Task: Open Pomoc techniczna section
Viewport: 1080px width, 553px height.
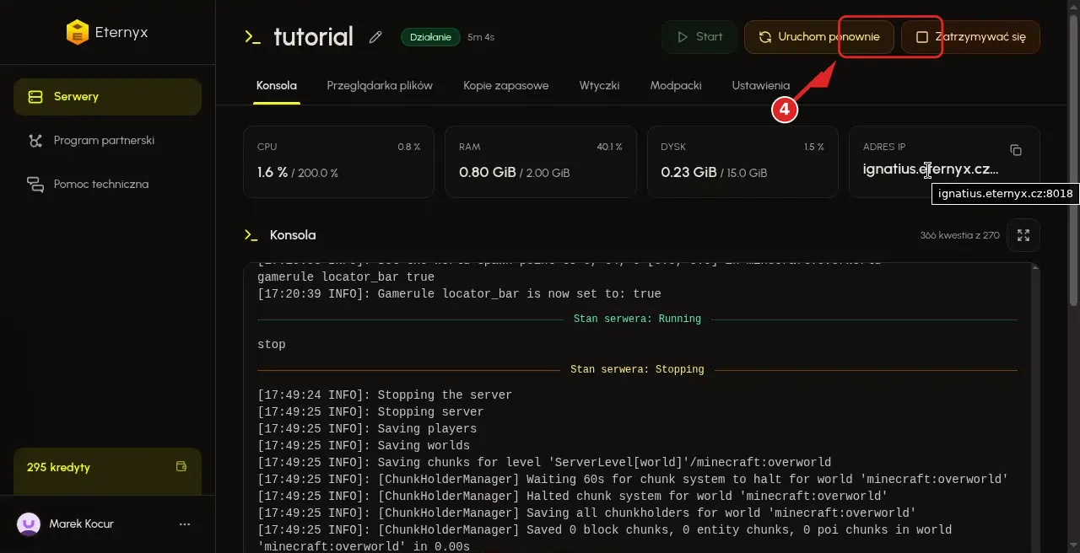Action: click(x=107, y=185)
